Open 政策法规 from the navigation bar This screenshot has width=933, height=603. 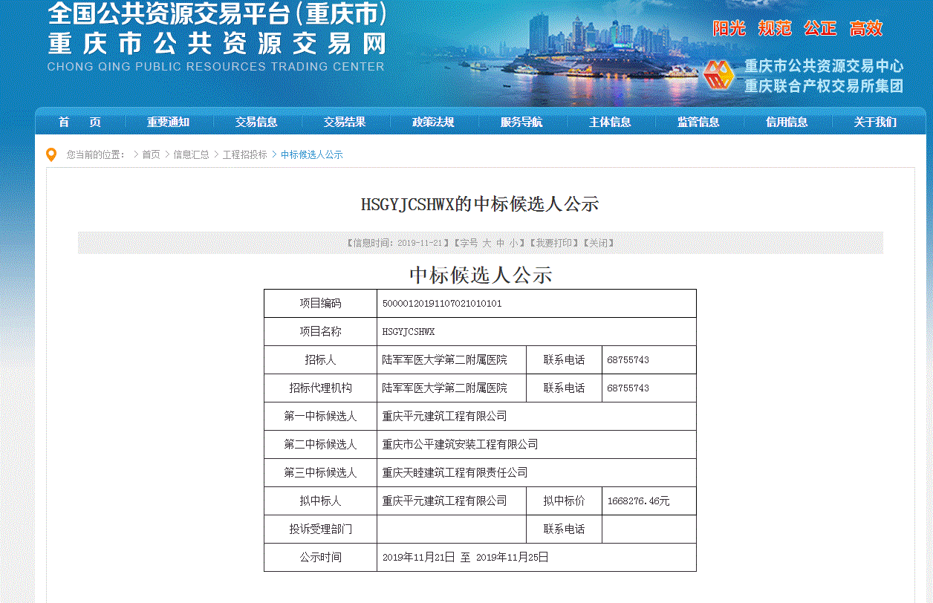tap(433, 123)
